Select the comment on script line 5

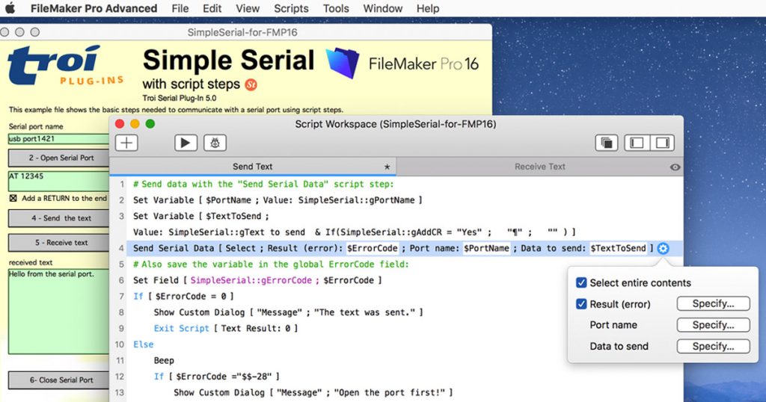coord(271,265)
